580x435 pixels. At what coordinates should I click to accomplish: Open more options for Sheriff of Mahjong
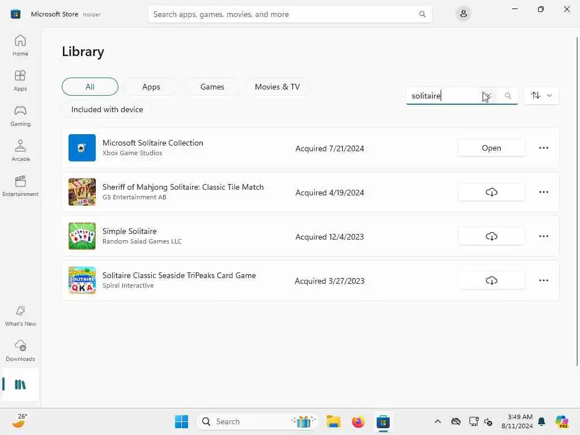(x=543, y=192)
